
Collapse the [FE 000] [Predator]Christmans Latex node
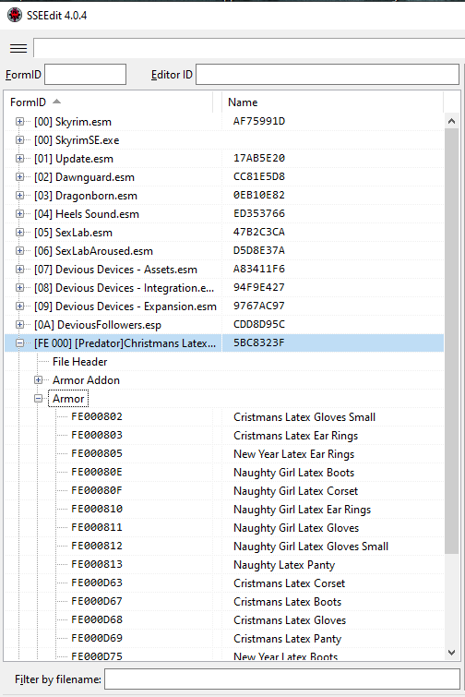click(x=19, y=343)
